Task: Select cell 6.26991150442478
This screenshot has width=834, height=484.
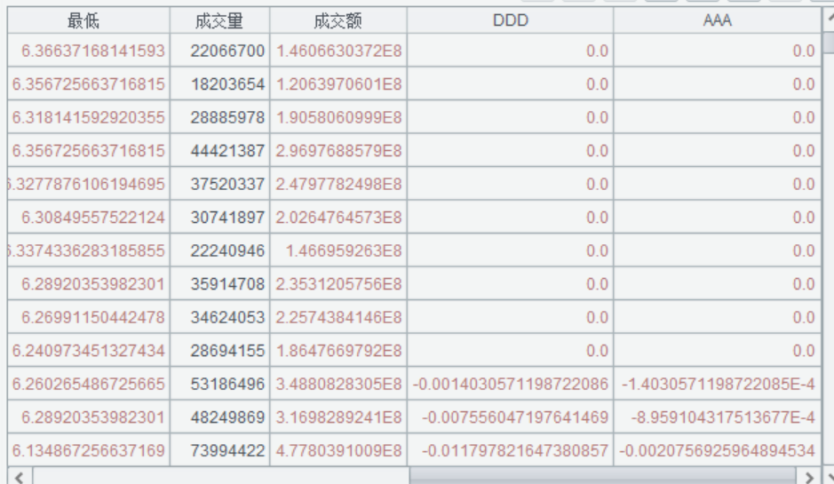Action: 88,317
